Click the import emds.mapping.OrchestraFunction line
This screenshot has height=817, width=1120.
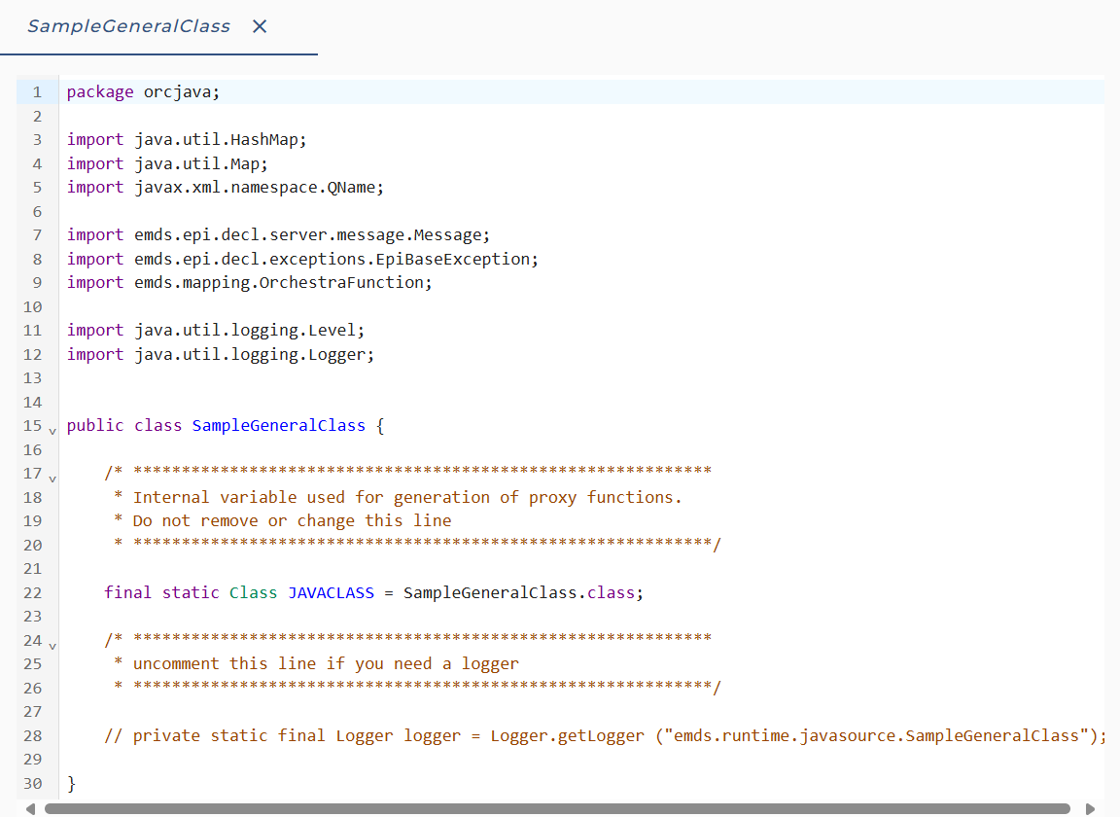pyautogui.click(x=250, y=282)
